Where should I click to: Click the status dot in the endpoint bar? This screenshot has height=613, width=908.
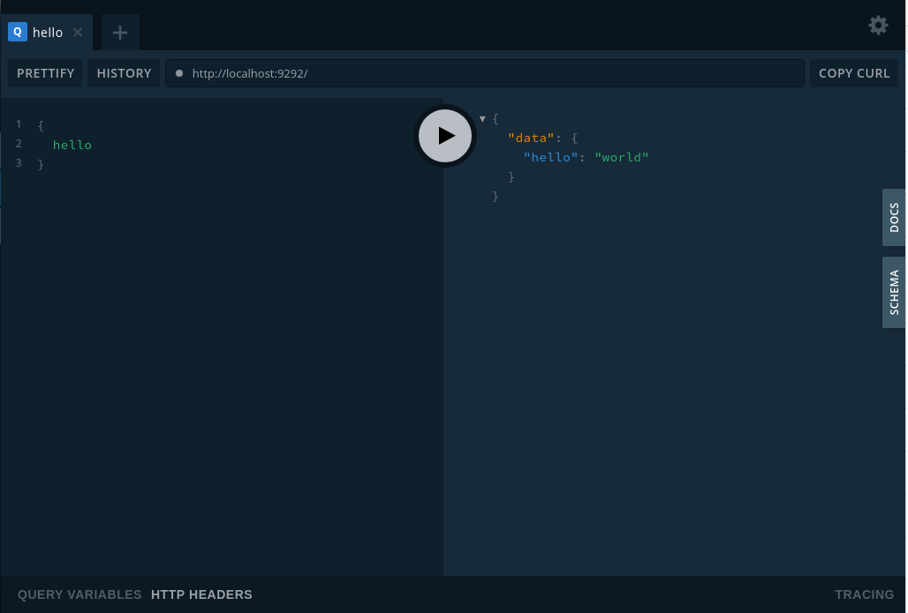point(179,73)
